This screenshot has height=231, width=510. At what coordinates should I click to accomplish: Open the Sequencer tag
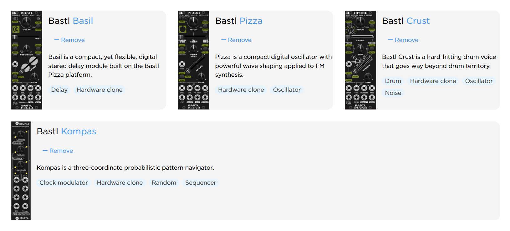point(201,183)
